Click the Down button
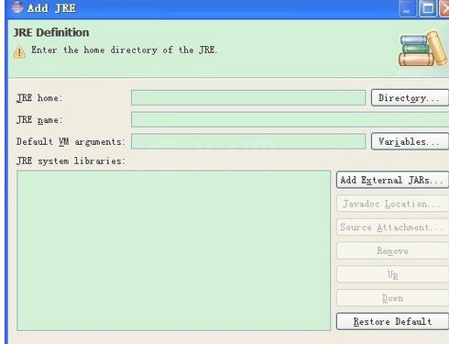449x344 pixels. point(392,298)
